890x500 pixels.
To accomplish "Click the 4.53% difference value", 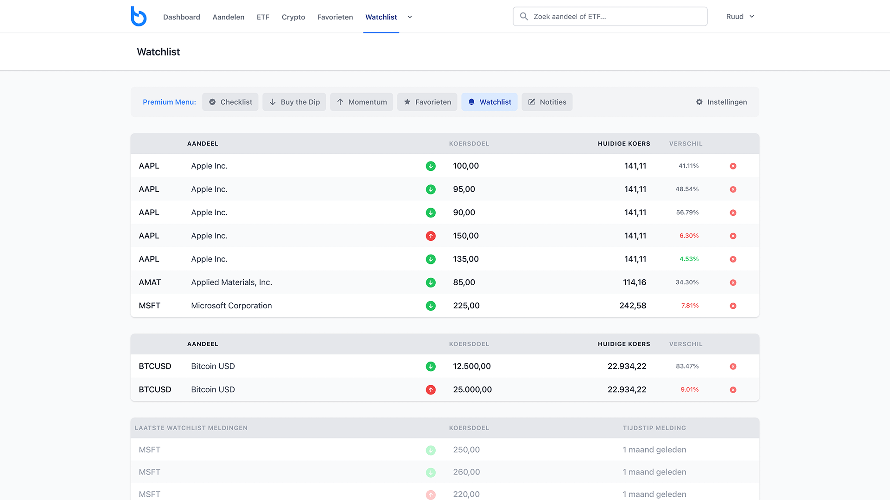I will 689,259.
